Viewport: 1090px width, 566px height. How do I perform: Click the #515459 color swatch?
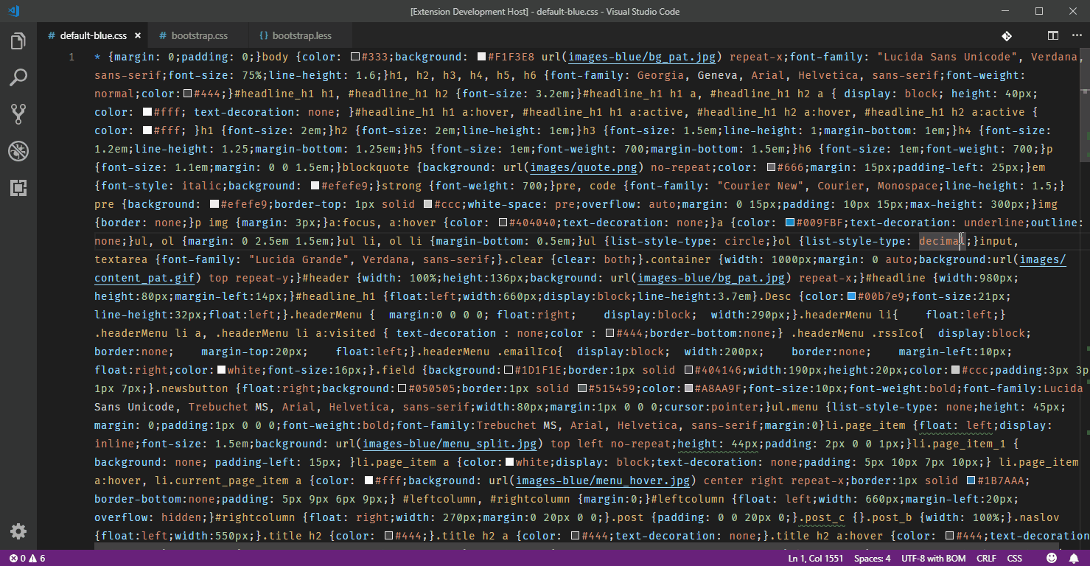coord(582,388)
